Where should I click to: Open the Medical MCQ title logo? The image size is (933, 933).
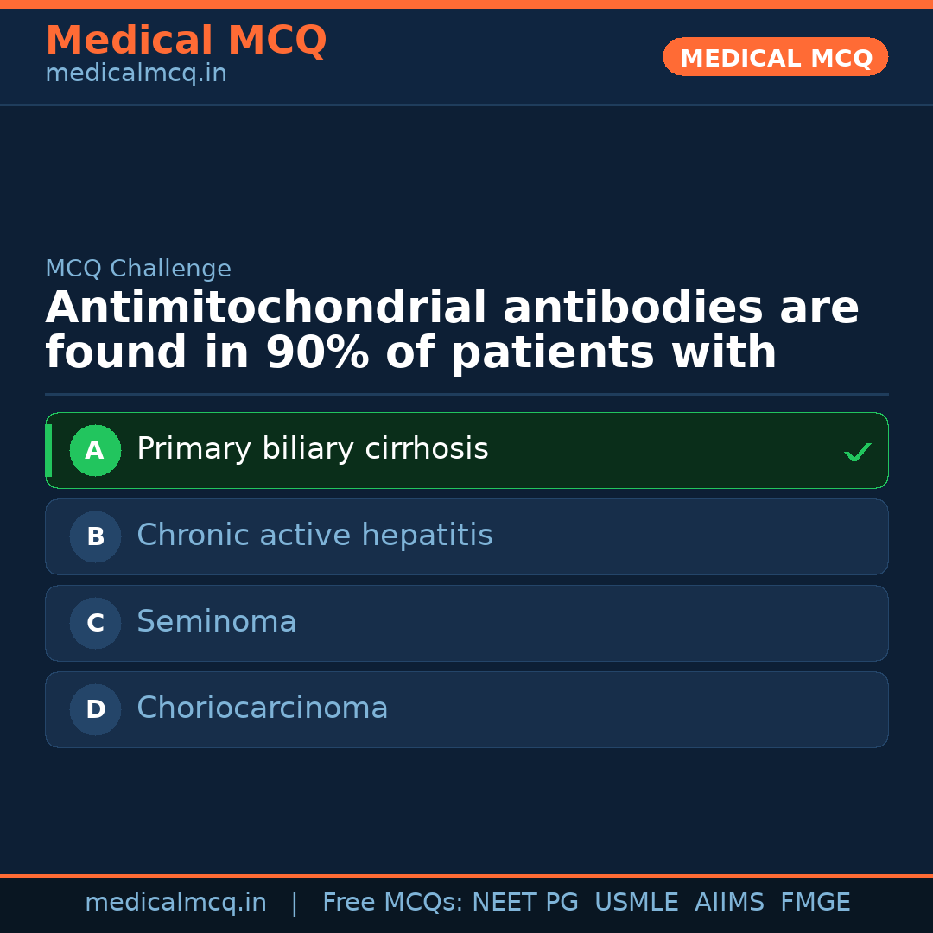pyautogui.click(x=186, y=41)
